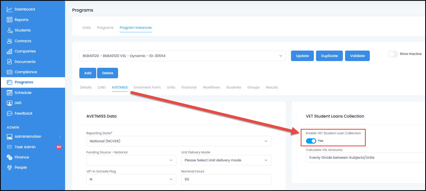This screenshot has height=191, width=426.
Task: Click the LMS icon in sidebar
Action: (x=9, y=103)
